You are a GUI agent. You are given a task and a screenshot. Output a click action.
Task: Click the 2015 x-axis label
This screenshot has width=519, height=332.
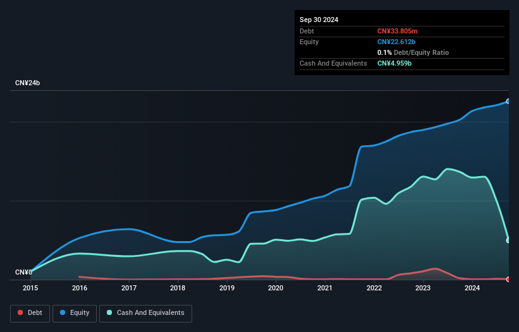point(30,288)
